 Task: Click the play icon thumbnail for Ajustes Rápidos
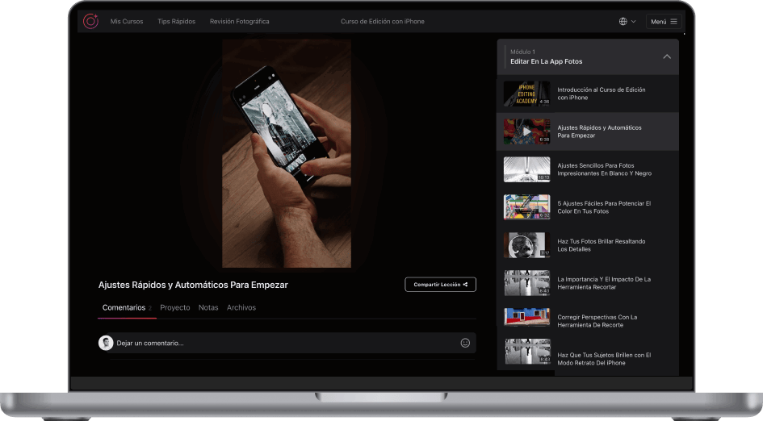pos(526,131)
